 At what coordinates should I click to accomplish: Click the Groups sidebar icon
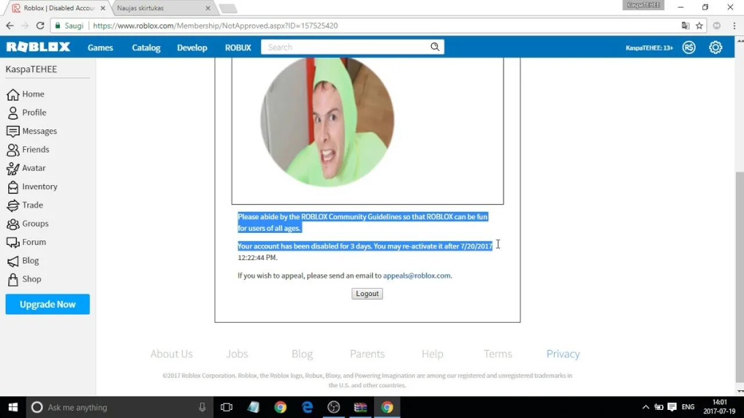(13, 224)
